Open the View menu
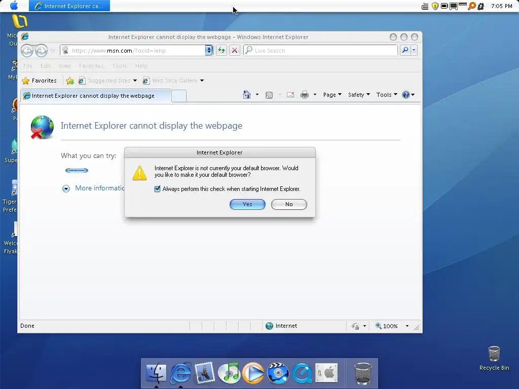Screen dimensions: 519x389 [x=65, y=66]
